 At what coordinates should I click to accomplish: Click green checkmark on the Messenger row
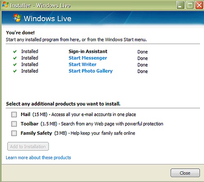(15, 58)
